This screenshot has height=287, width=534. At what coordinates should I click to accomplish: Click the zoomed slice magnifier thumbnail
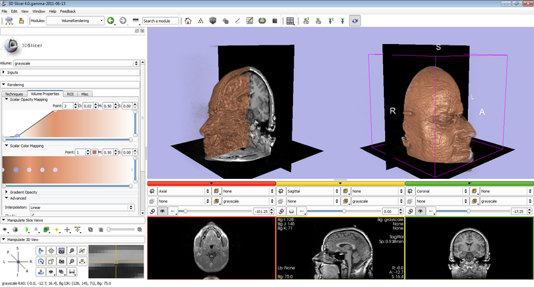(x=116, y=262)
